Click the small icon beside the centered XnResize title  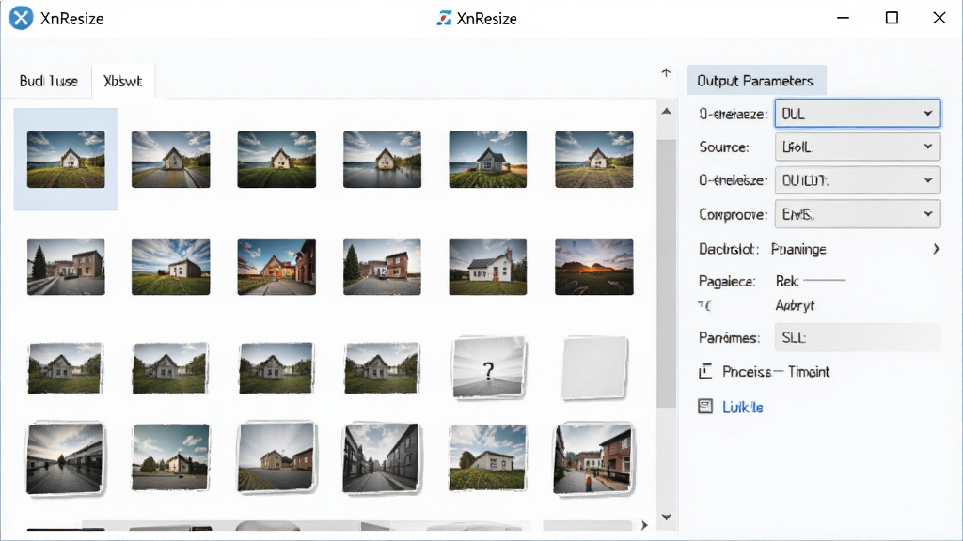point(444,19)
